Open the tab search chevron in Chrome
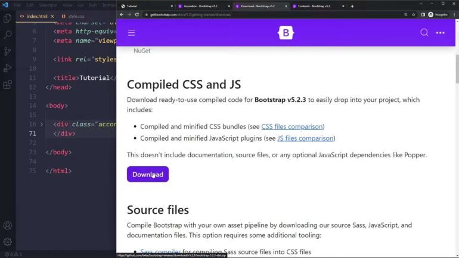The width and height of the screenshot is (459, 258). pyautogui.click(x=421, y=4)
